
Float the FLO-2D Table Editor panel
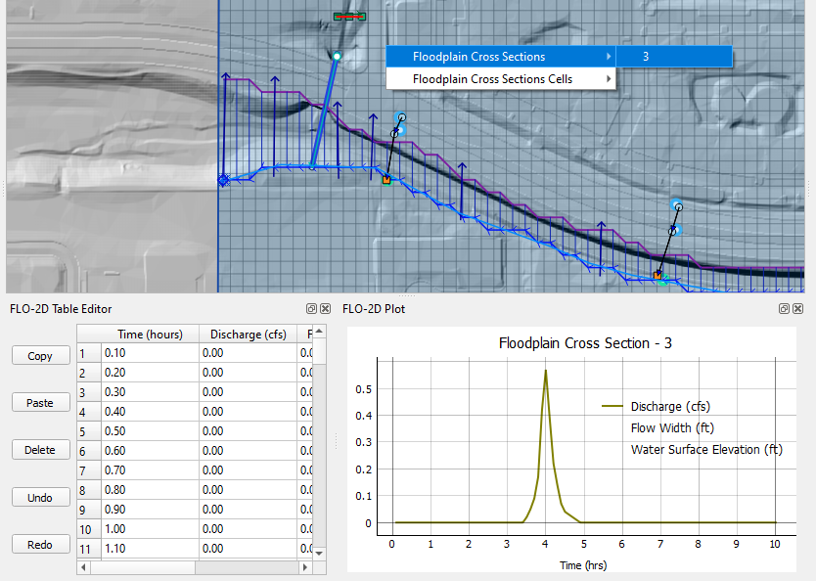point(310,308)
